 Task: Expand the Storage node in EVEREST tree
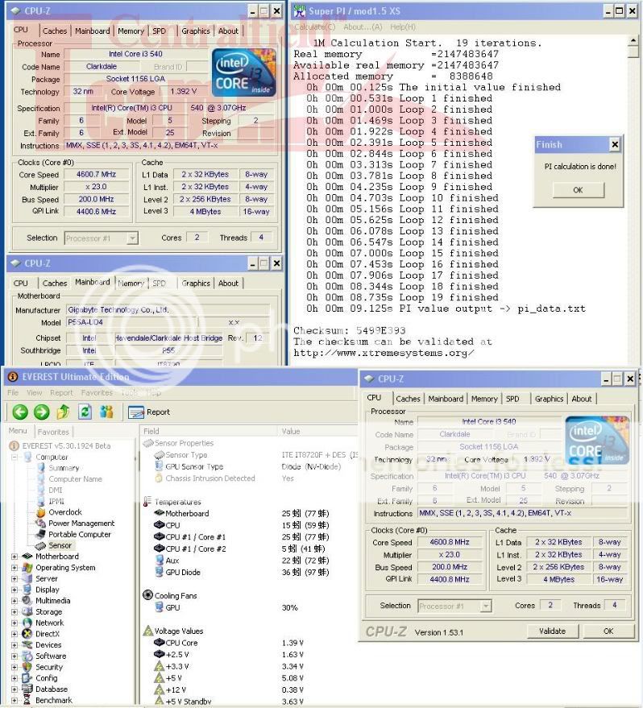[x=15, y=612]
